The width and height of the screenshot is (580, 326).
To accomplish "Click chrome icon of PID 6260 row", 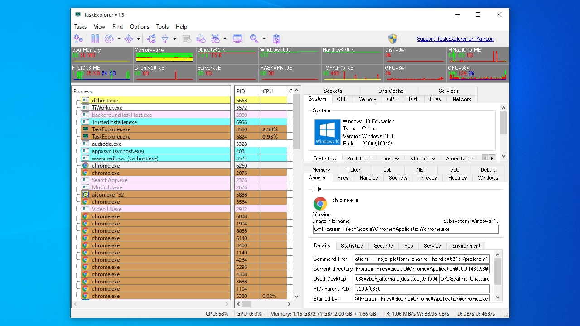I will click(85, 166).
